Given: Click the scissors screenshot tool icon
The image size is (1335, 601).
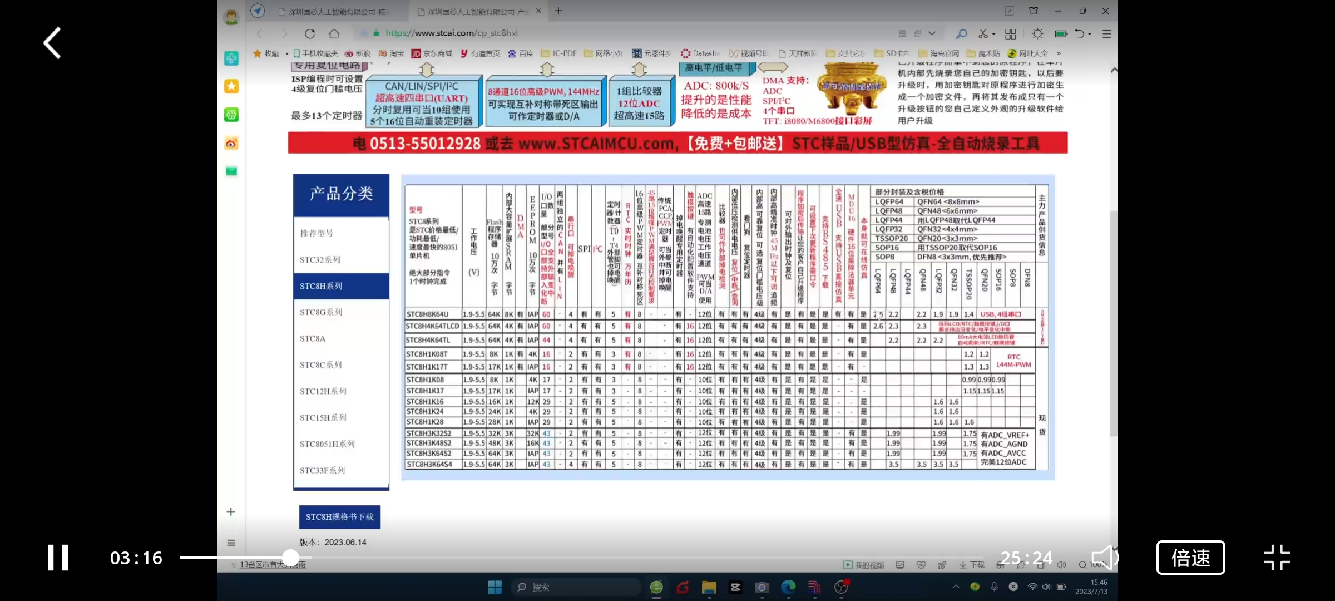Looking at the screenshot, I should click(983, 34).
